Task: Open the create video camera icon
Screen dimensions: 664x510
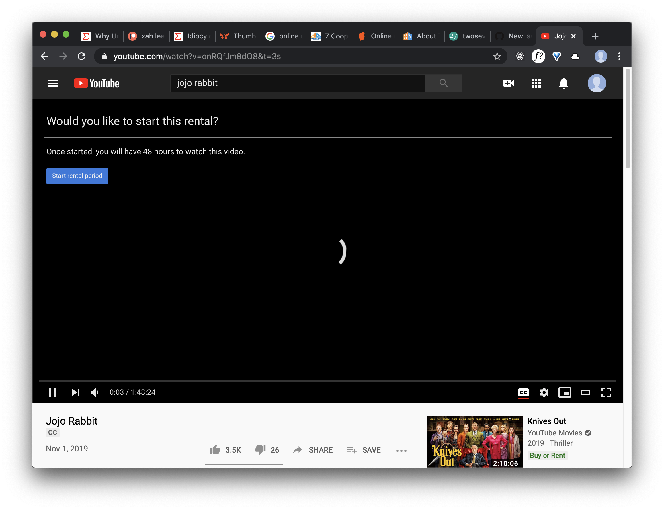Action: pyautogui.click(x=508, y=83)
